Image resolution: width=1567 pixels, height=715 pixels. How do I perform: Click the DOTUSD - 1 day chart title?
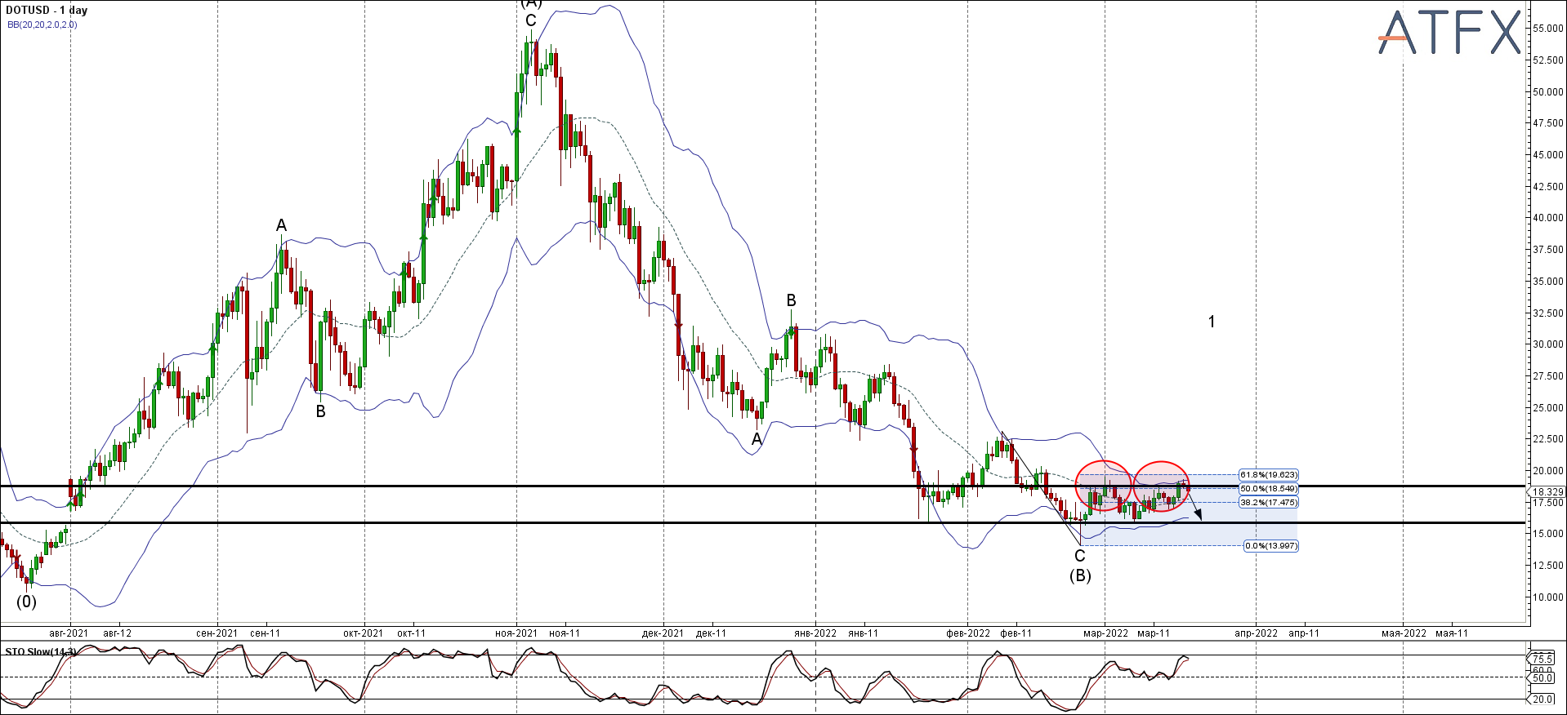point(47,11)
